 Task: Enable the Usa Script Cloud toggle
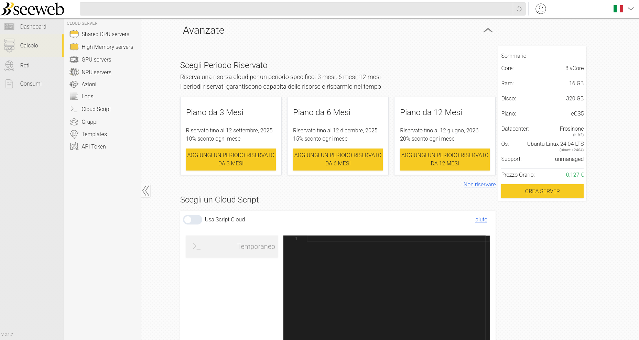(193, 220)
